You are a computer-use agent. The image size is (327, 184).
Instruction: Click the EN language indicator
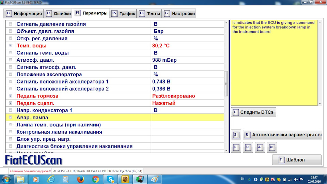[242, 179]
